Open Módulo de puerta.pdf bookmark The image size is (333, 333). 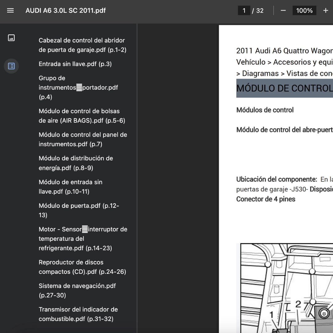(x=79, y=210)
